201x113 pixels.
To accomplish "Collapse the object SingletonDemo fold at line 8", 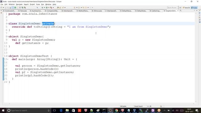I will [8, 36].
